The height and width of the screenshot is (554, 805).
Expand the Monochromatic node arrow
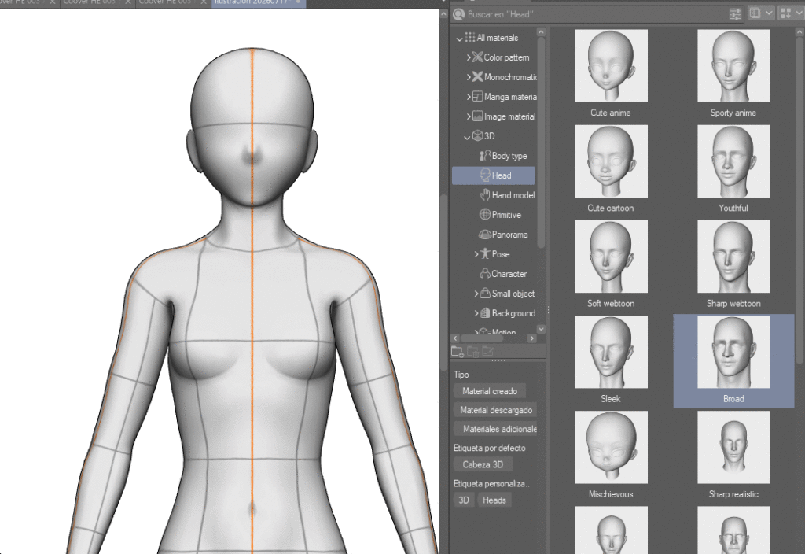tap(469, 77)
